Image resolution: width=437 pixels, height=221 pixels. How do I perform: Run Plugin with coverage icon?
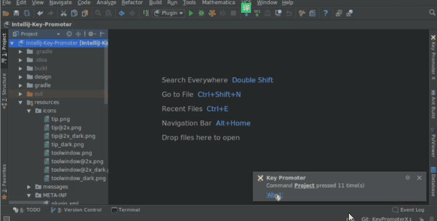coord(212,13)
